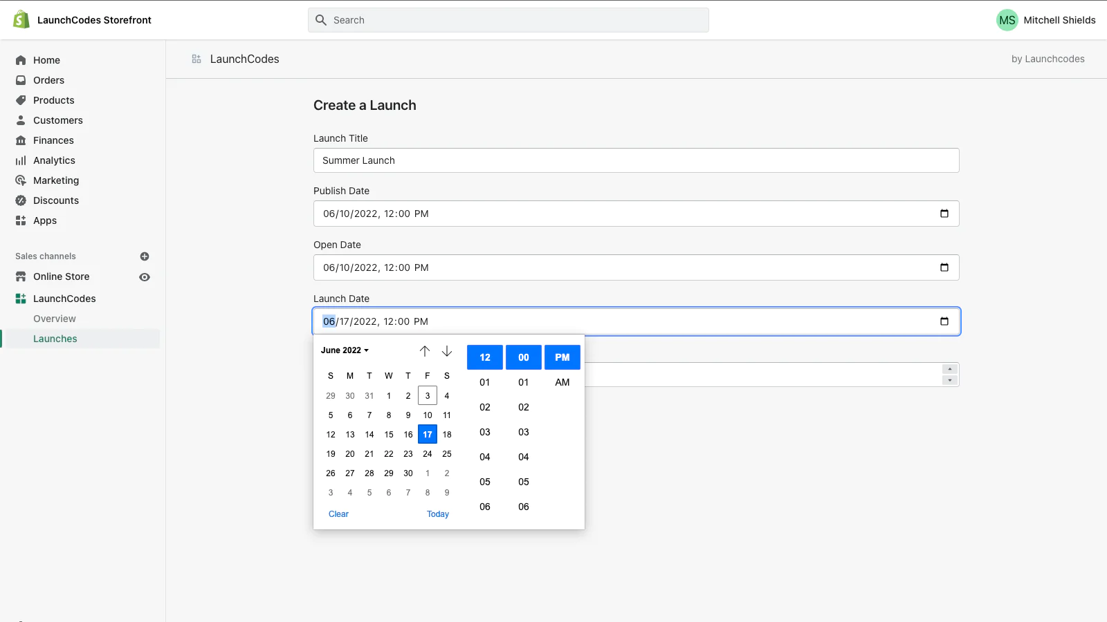Viewport: 1107px width, 622px height.
Task: Select June 3 in calendar
Action: click(x=428, y=396)
